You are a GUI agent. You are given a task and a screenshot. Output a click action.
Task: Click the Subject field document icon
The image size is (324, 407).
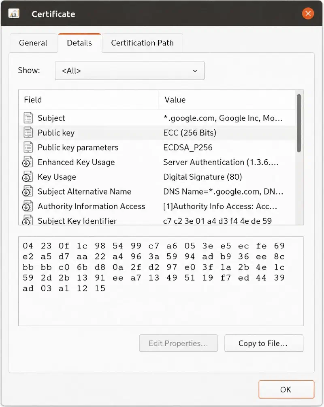(28, 118)
